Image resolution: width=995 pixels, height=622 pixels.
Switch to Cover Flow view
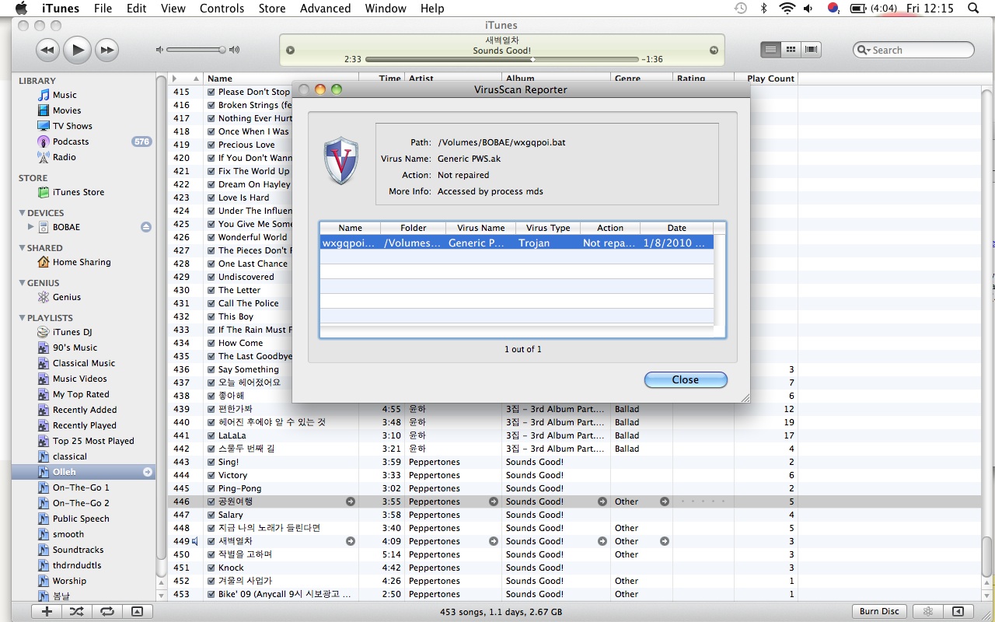tap(811, 50)
